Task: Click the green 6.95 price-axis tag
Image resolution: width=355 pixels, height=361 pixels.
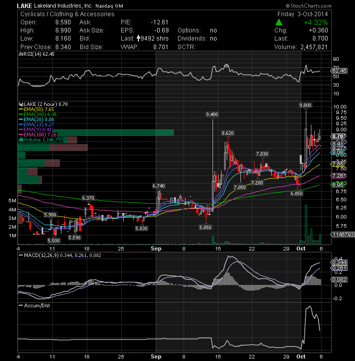Action: [338, 185]
